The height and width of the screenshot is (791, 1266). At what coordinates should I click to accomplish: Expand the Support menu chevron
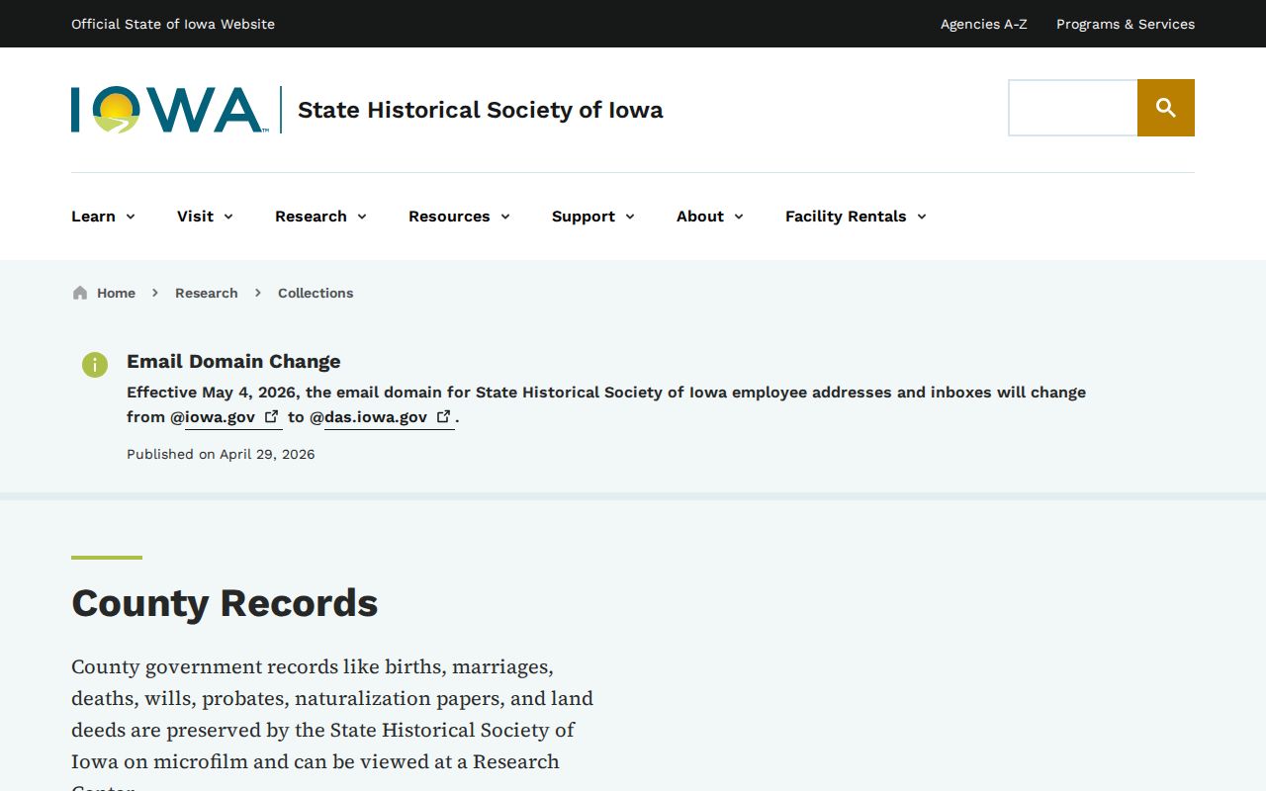tap(630, 217)
